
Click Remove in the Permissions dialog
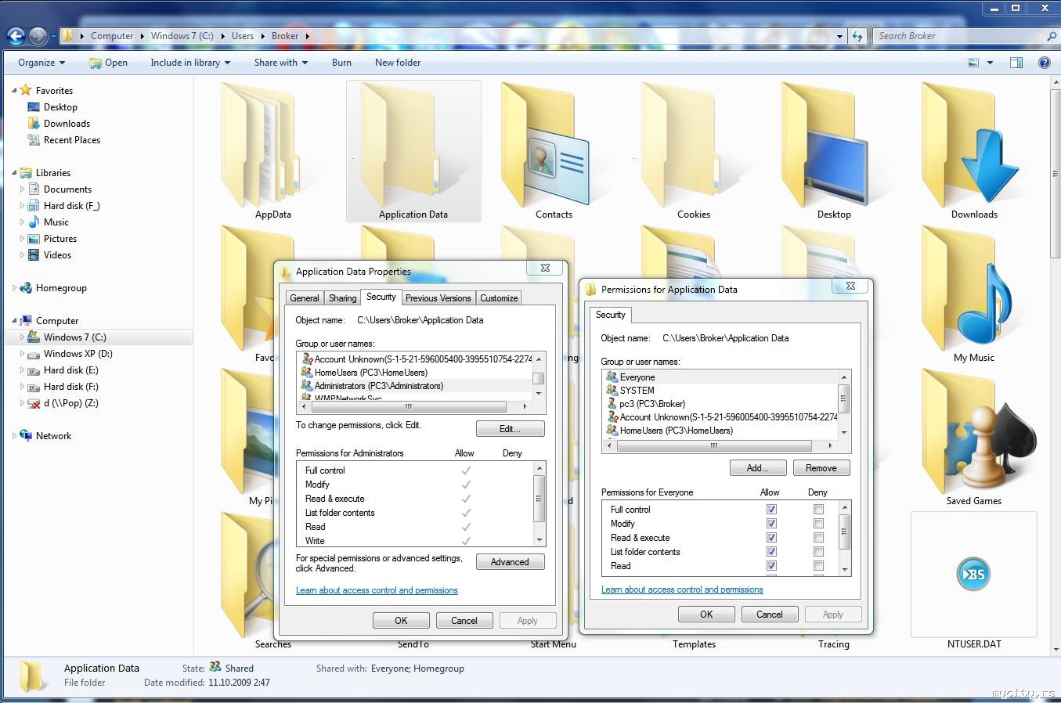pos(821,468)
